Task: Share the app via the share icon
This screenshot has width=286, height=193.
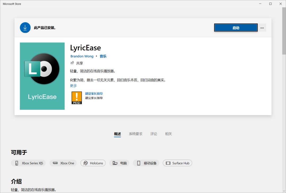Action: pos(72,63)
